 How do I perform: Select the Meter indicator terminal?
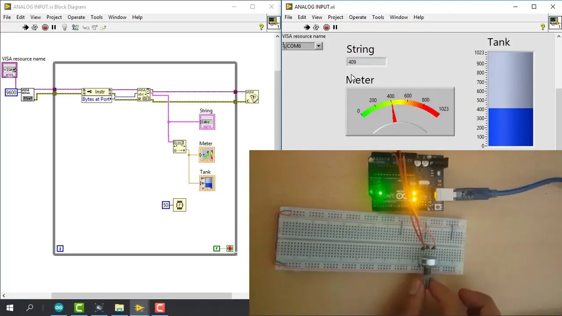point(207,155)
